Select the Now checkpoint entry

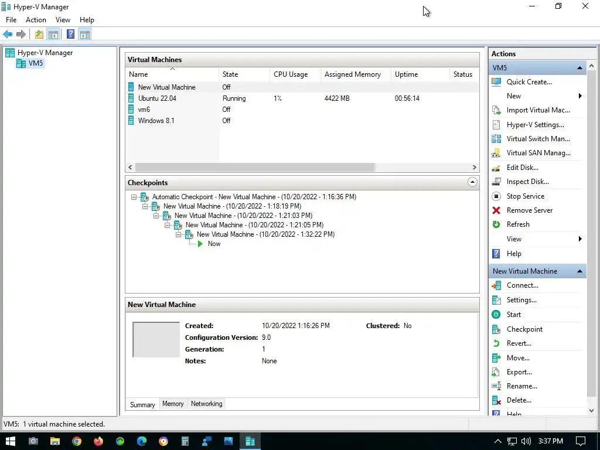click(x=214, y=244)
